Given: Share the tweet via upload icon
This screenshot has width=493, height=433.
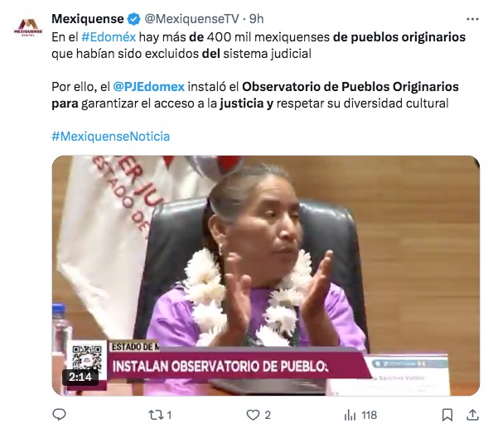Looking at the screenshot, I should [472, 415].
